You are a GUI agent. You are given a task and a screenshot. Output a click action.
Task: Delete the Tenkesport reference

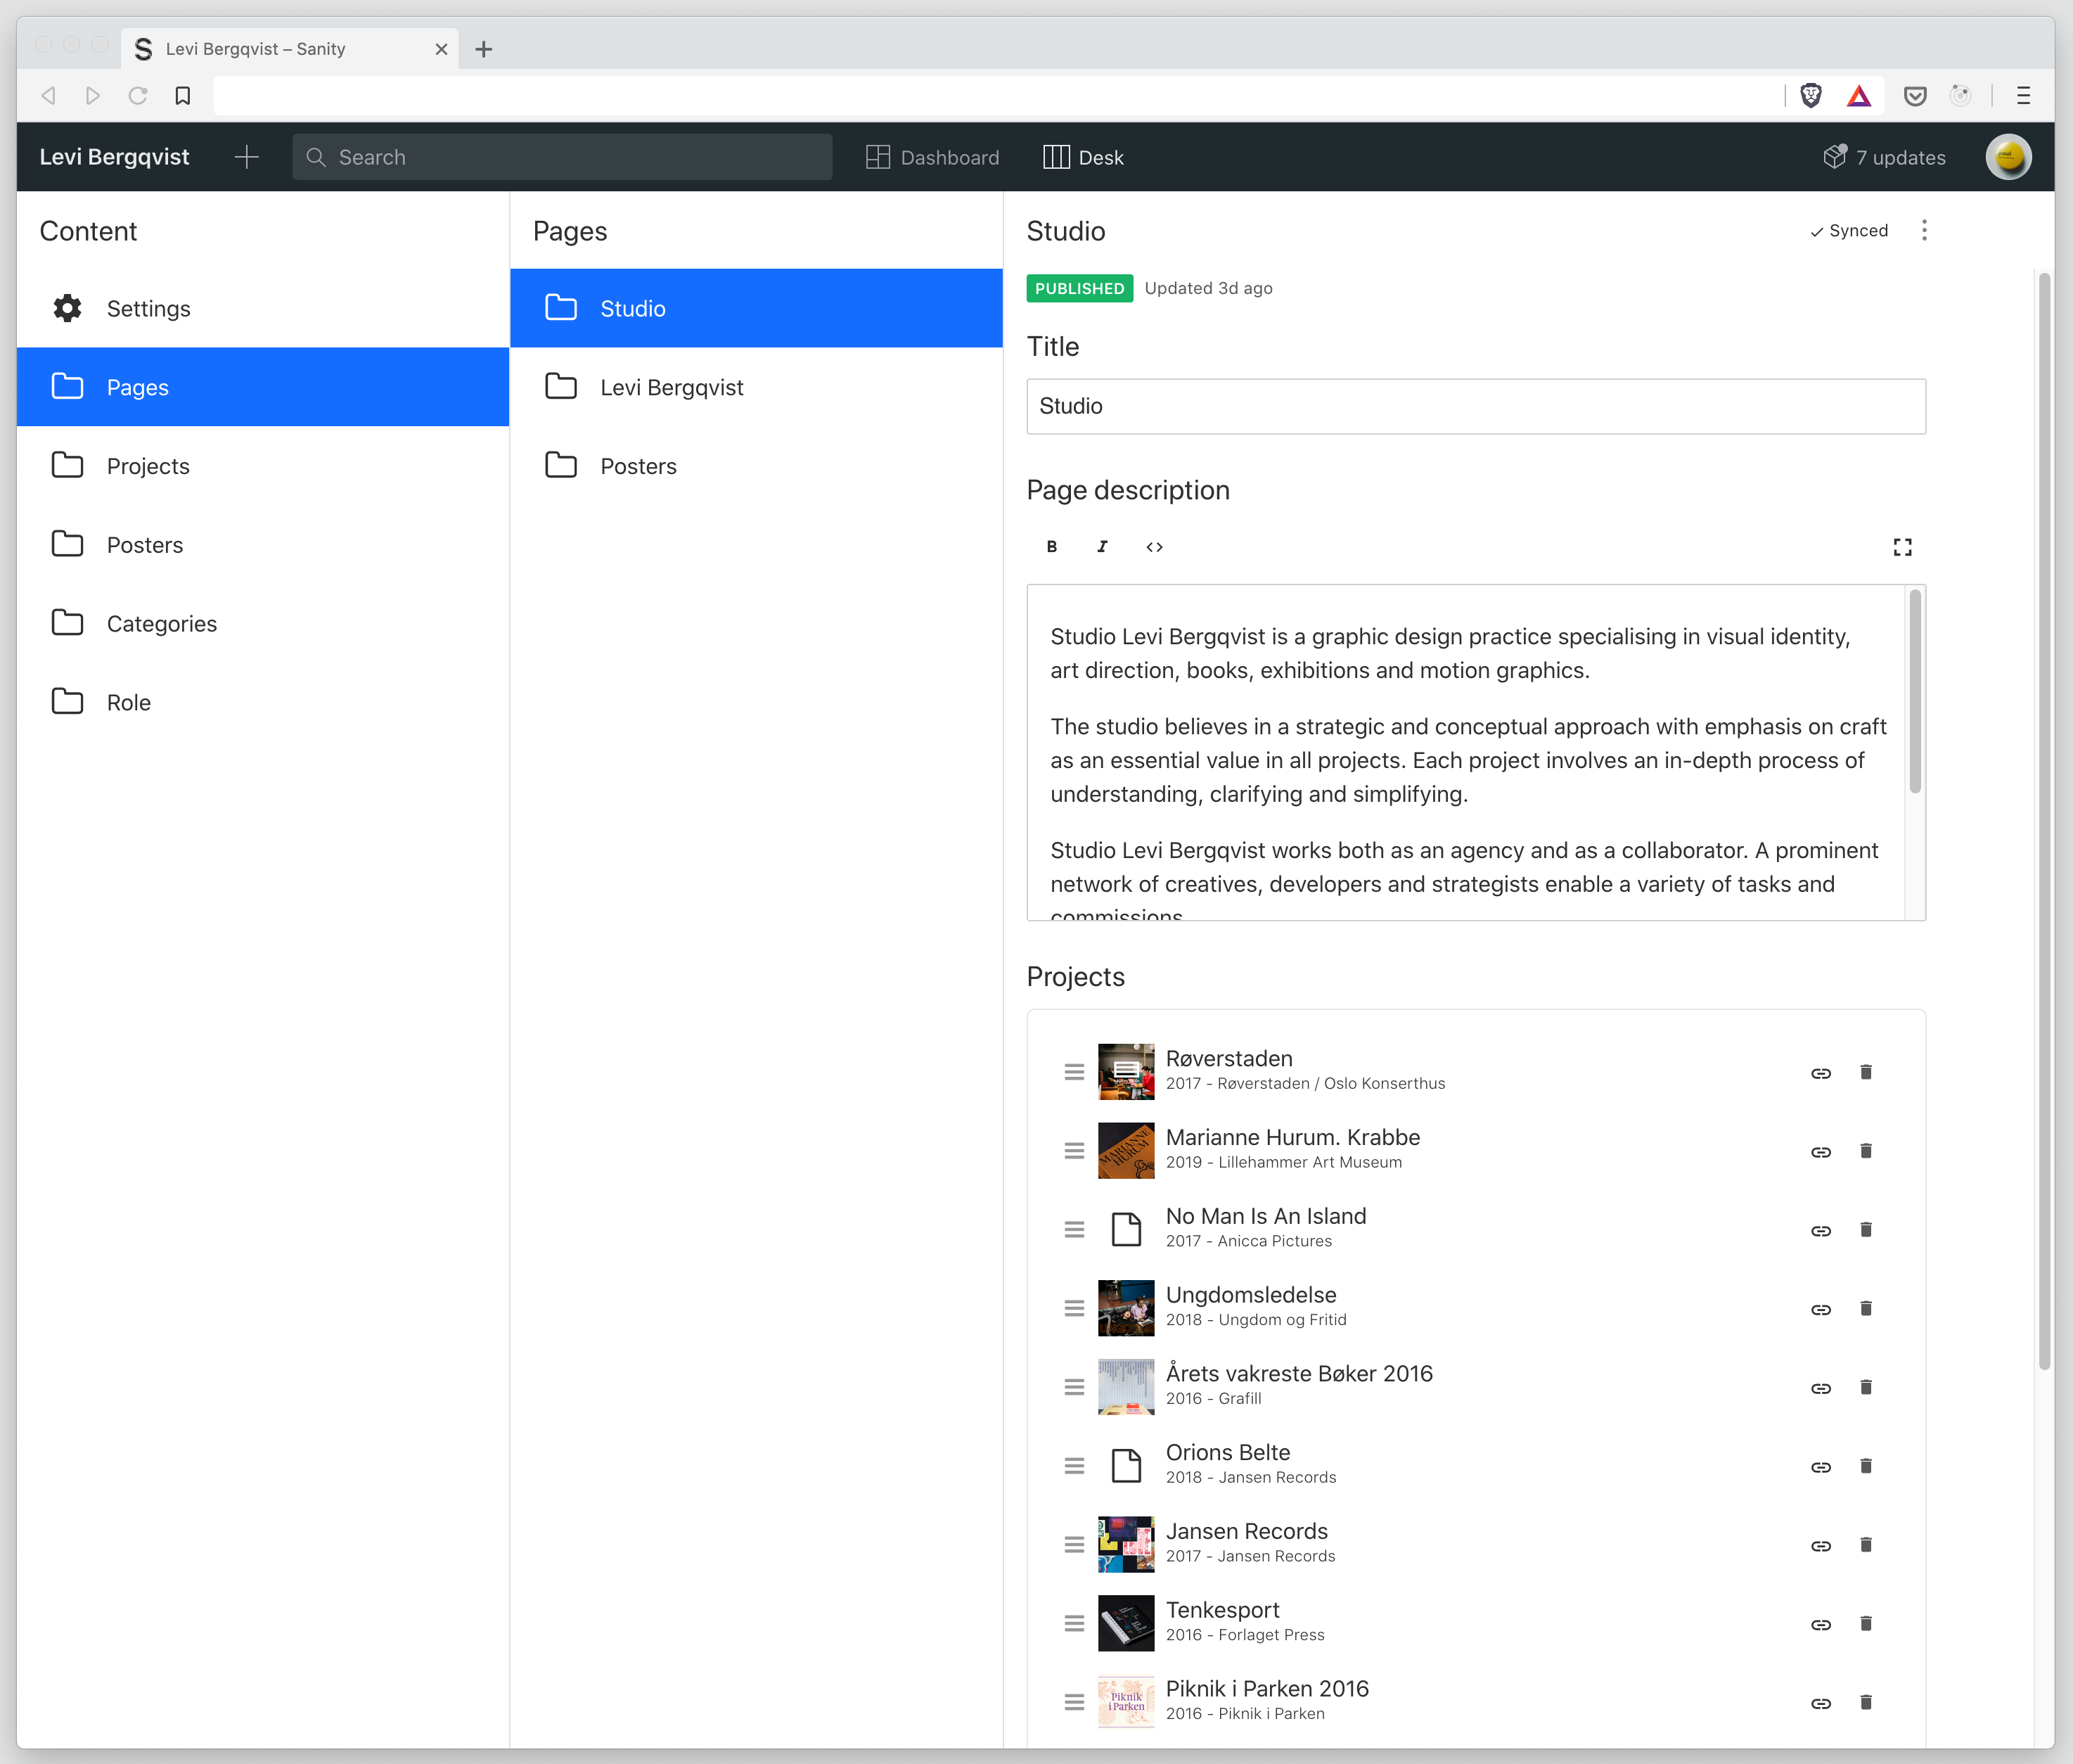(x=1865, y=1623)
